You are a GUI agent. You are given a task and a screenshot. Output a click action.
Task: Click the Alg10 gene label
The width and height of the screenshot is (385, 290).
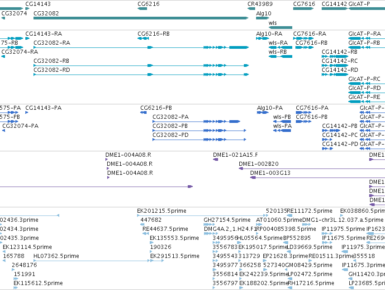(263, 14)
